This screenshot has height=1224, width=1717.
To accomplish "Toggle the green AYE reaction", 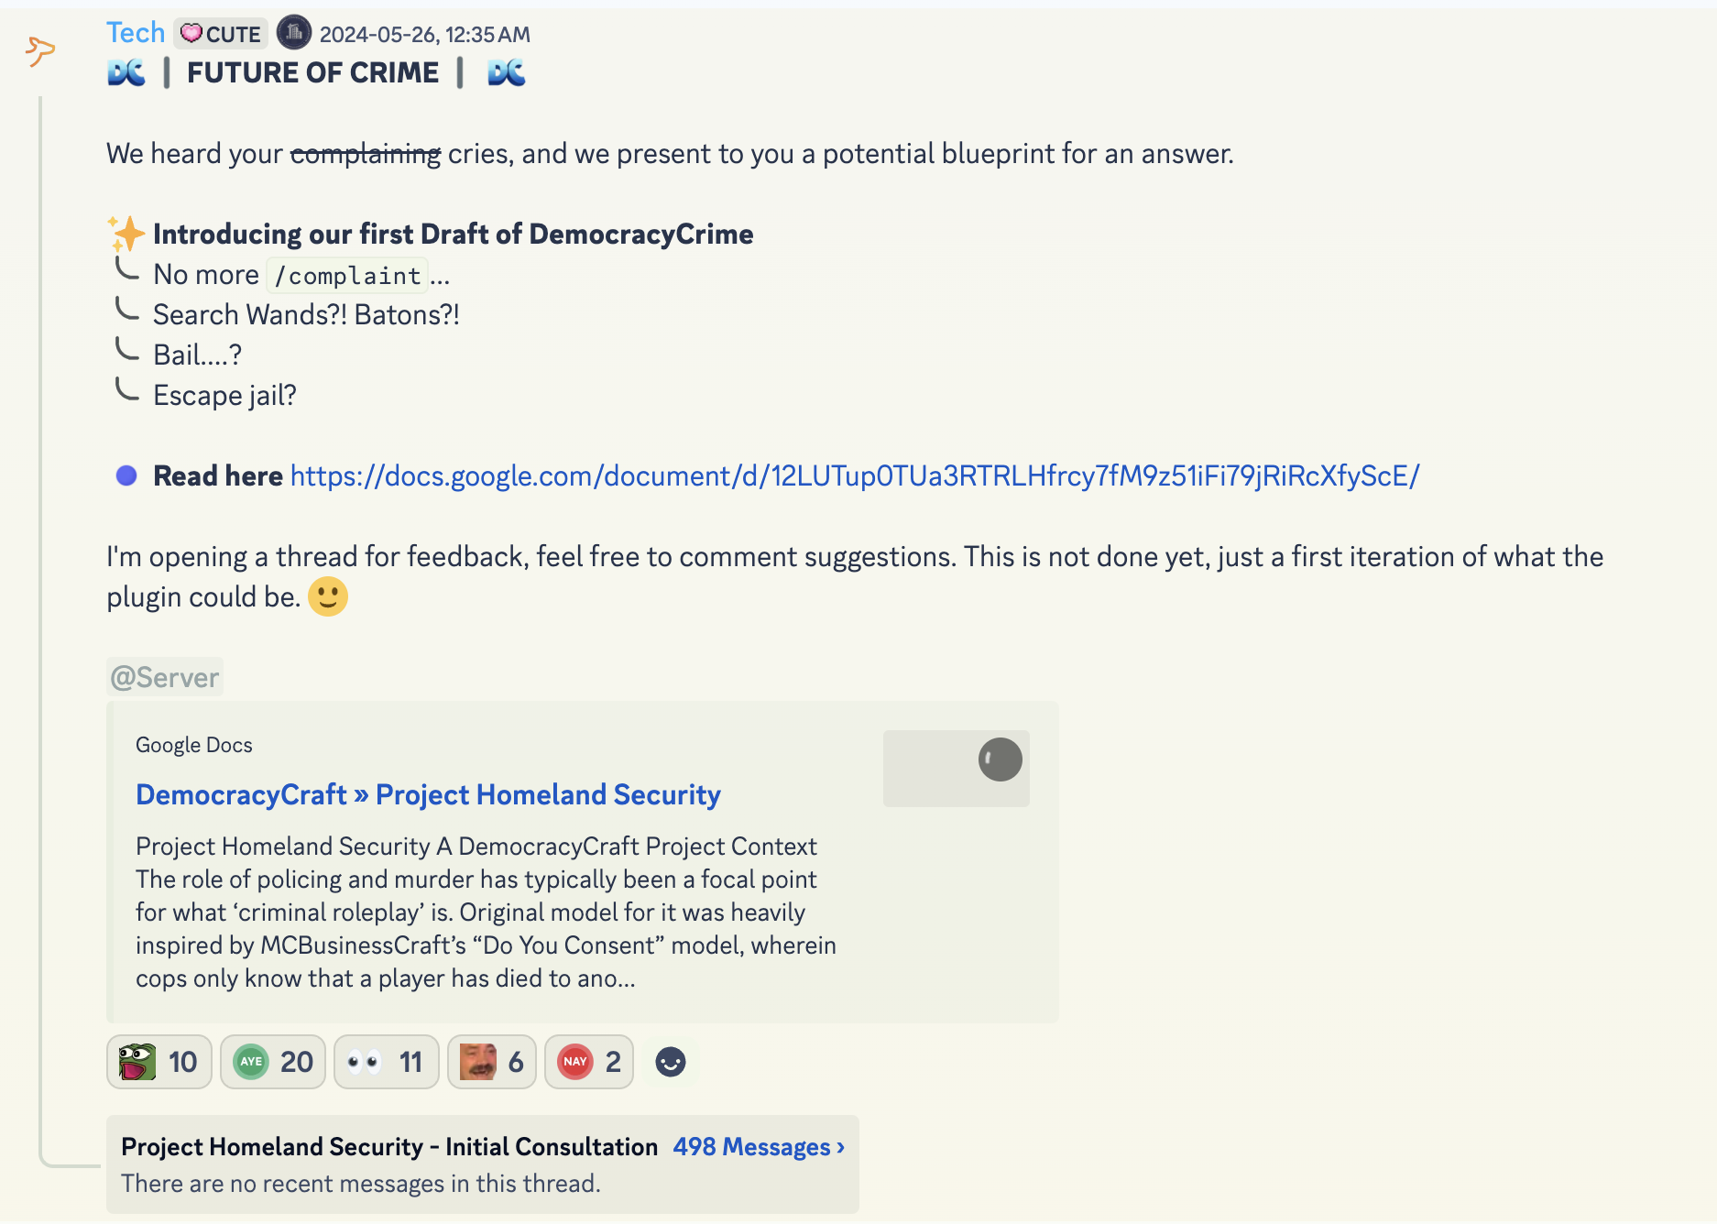I will coord(272,1062).
